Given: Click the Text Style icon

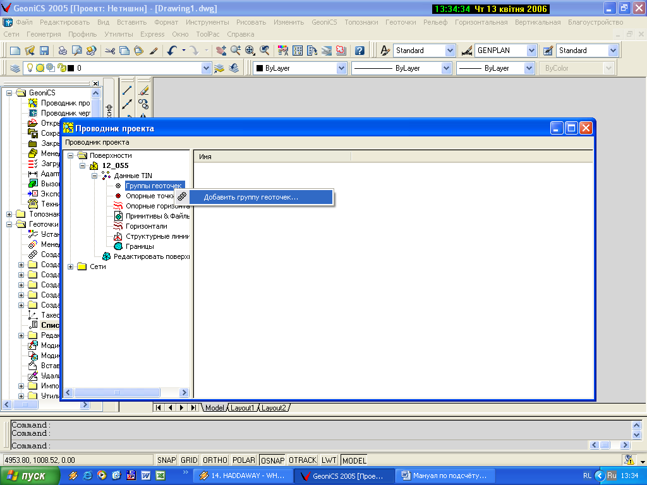Looking at the screenshot, I should [385, 51].
